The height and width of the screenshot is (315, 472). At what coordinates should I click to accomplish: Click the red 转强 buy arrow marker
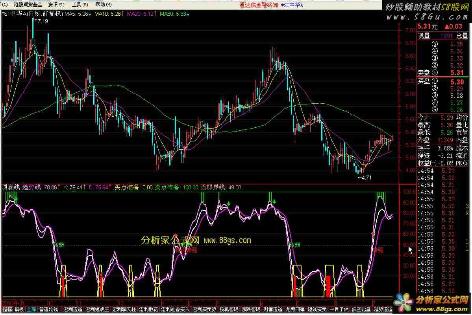373,234
